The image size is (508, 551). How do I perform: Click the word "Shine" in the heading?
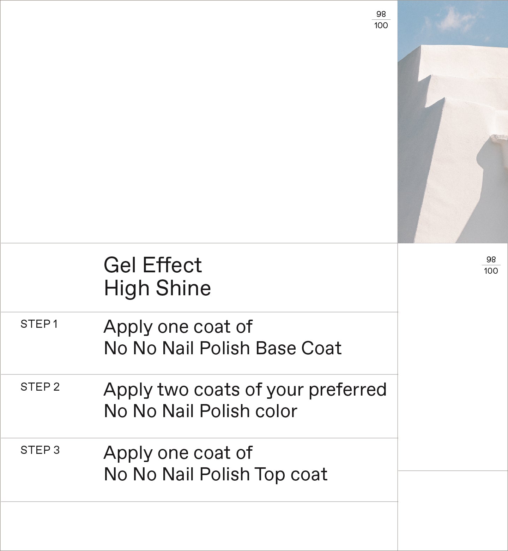183,288
